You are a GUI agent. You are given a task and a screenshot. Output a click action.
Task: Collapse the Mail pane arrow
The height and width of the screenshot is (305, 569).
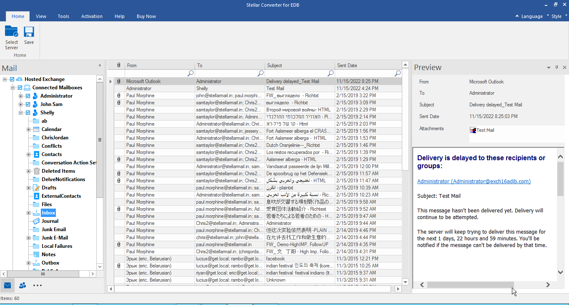[100, 66]
